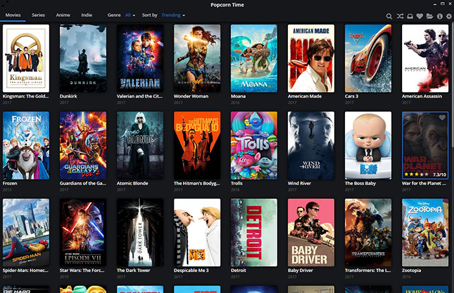Open the Atomic Blonde poster
This screenshot has height=293, width=454.
click(x=140, y=145)
